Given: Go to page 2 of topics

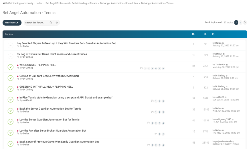Looking at the screenshot, I should 240,23.
